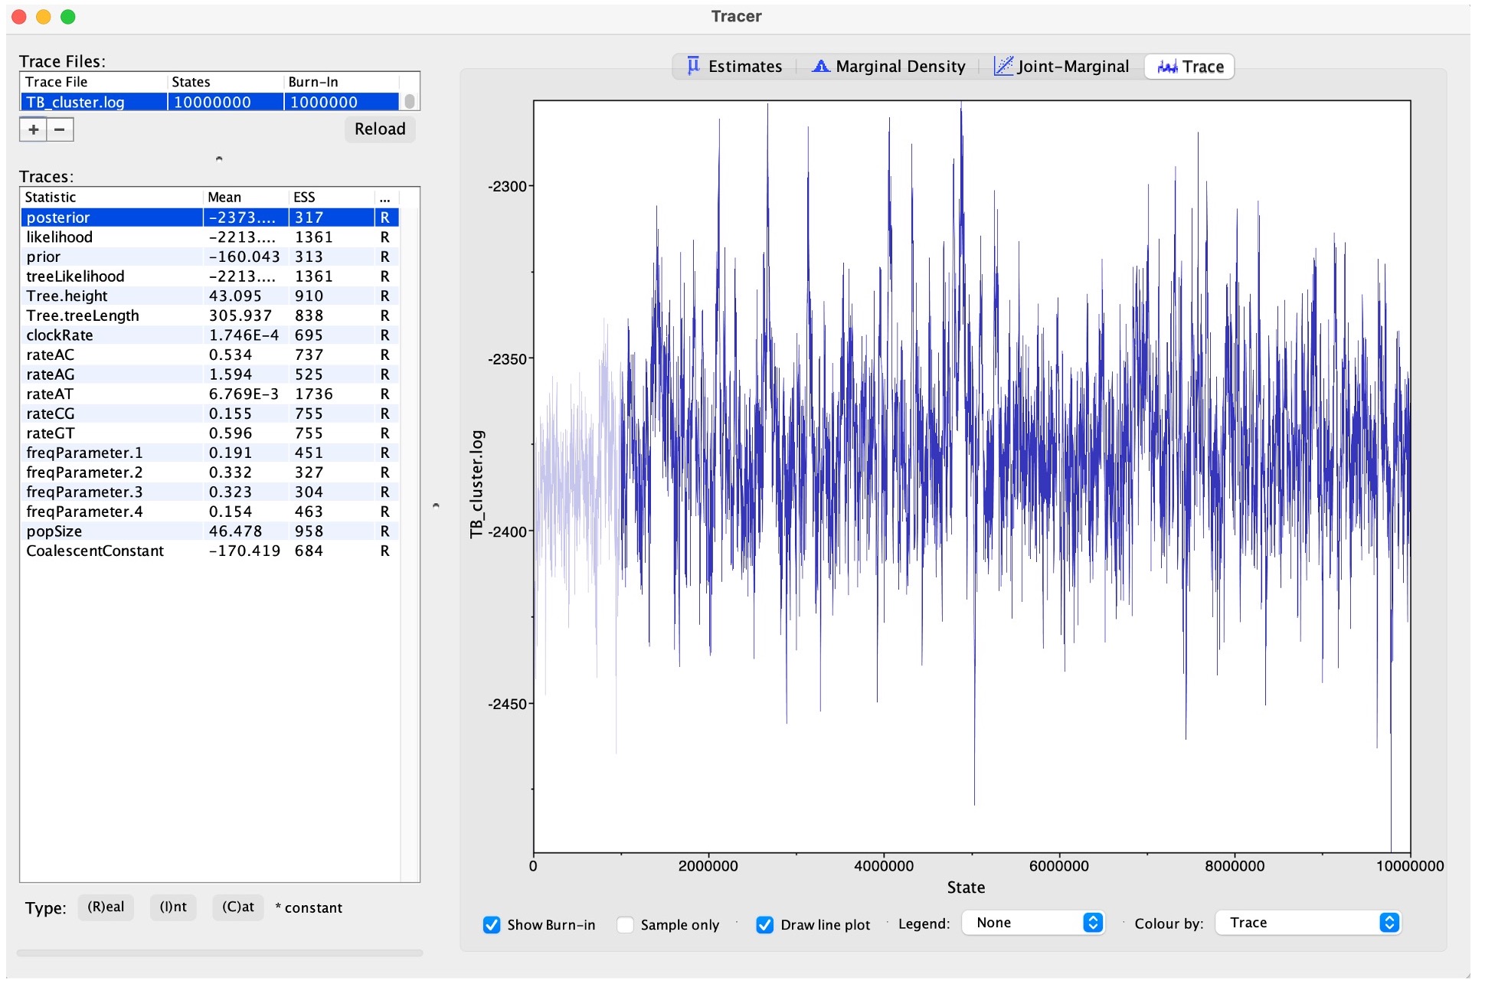Screen dimensions: 1485x984
Task: Click the type R cell for clockRate
Action: click(x=385, y=335)
